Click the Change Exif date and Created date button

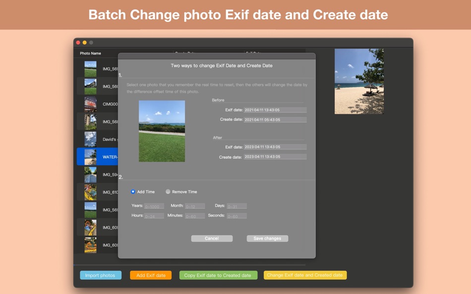click(305, 275)
